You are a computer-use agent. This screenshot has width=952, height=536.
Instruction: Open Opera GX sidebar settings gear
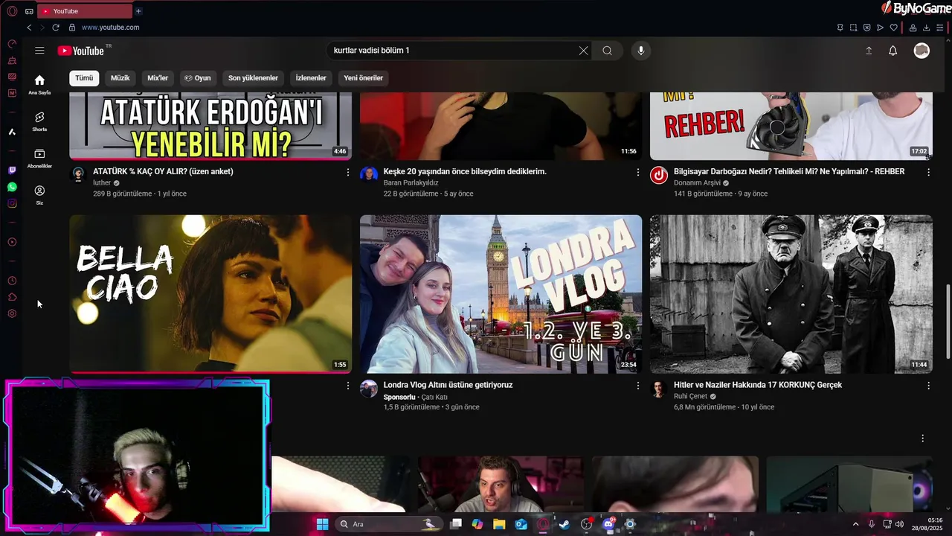pyautogui.click(x=12, y=313)
